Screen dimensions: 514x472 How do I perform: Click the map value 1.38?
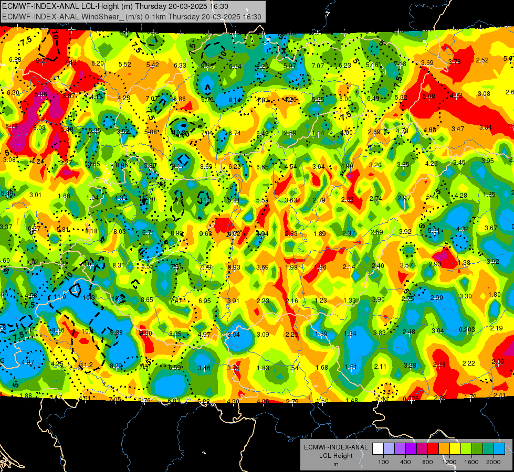[x=464, y=262]
